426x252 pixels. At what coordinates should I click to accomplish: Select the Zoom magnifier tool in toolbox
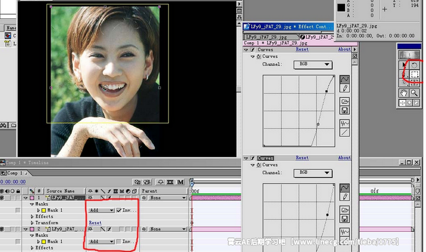tap(414, 93)
